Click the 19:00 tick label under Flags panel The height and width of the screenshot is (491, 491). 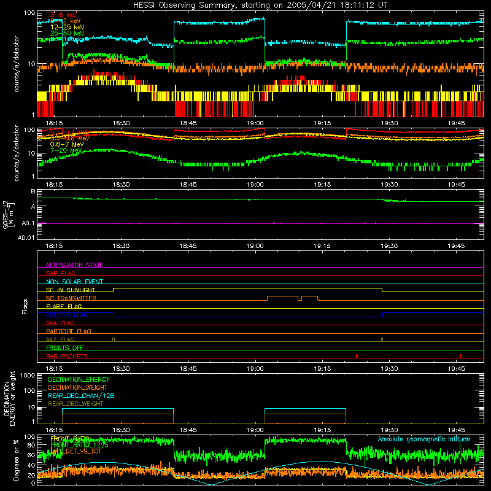coord(255,368)
